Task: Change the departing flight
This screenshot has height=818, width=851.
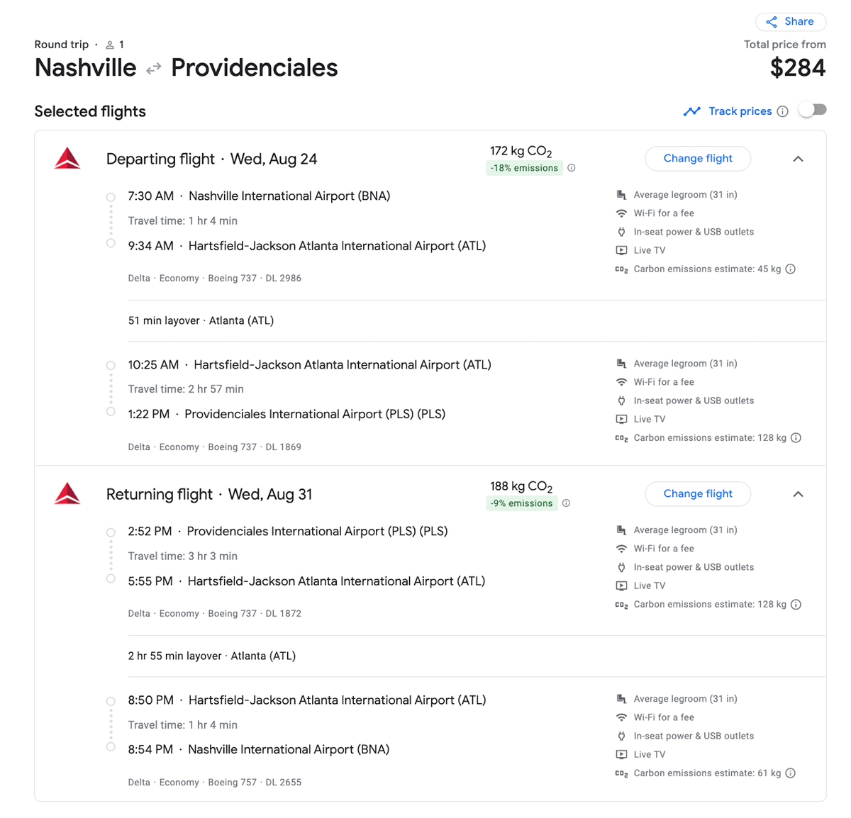Action: pyautogui.click(x=697, y=159)
